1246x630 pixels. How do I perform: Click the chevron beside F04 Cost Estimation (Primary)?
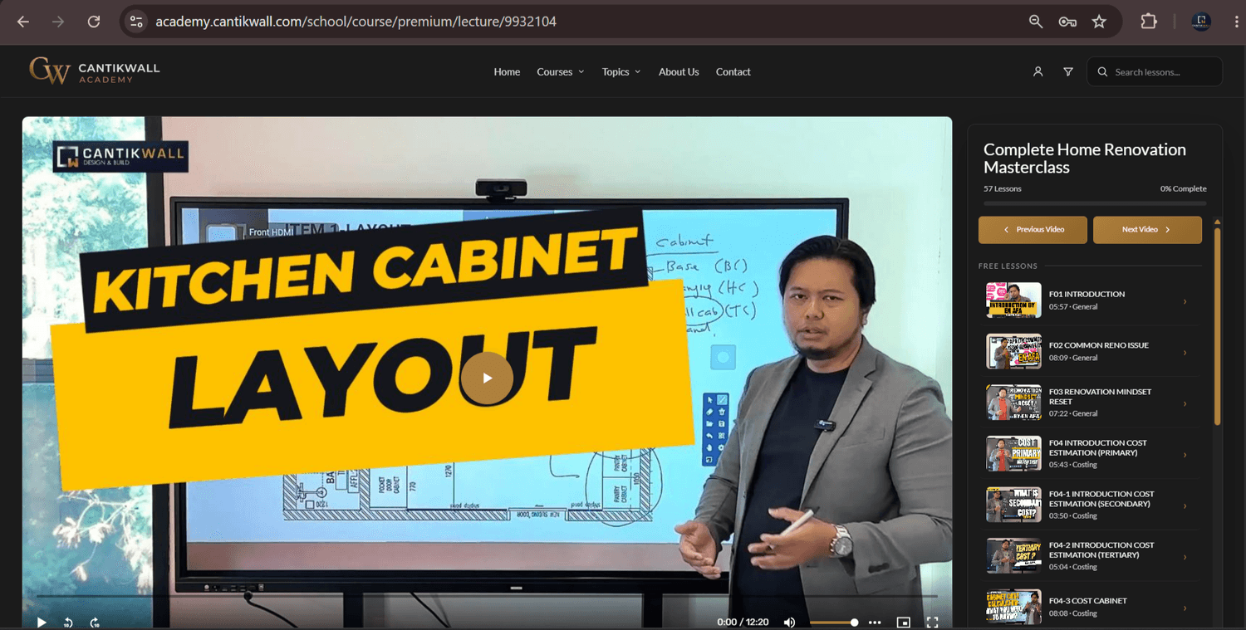[1185, 455]
